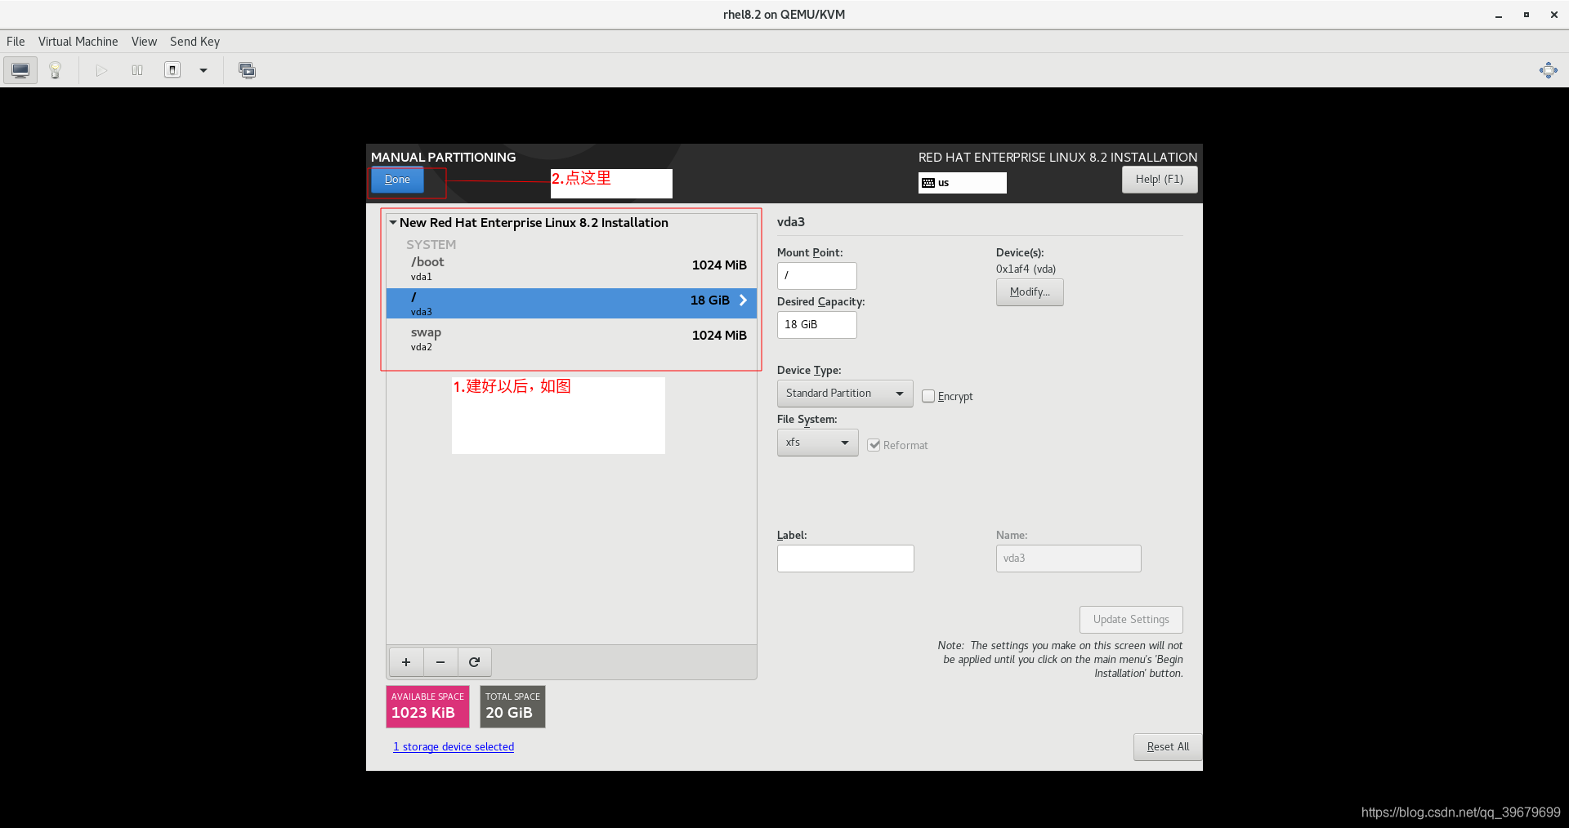Screen dimensions: 1569x828
Task: Reload storage configuration from disk
Action: point(475,662)
